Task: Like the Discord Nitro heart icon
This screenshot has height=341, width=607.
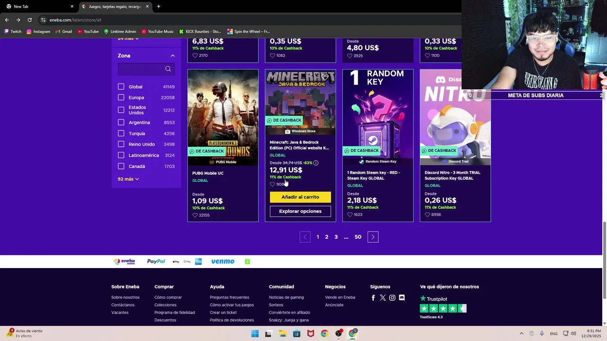Action: 427,215
